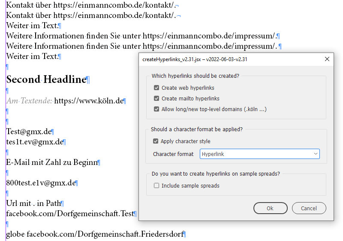Toggle Create mailto hyperlinks checkbox
Image resolution: width=343 pixels, height=241 pixels.
click(x=156, y=99)
